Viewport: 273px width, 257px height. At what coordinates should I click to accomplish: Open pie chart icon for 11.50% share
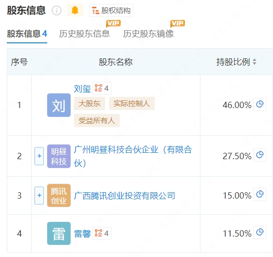(259, 232)
